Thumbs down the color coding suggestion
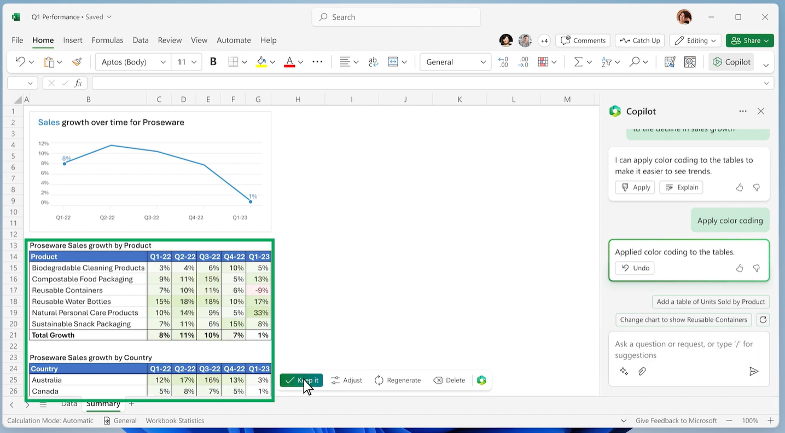This screenshot has width=785, height=433. tap(757, 187)
